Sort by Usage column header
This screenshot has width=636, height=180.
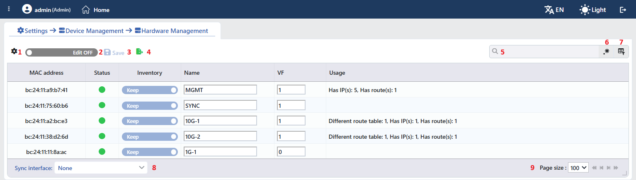pos(477,73)
